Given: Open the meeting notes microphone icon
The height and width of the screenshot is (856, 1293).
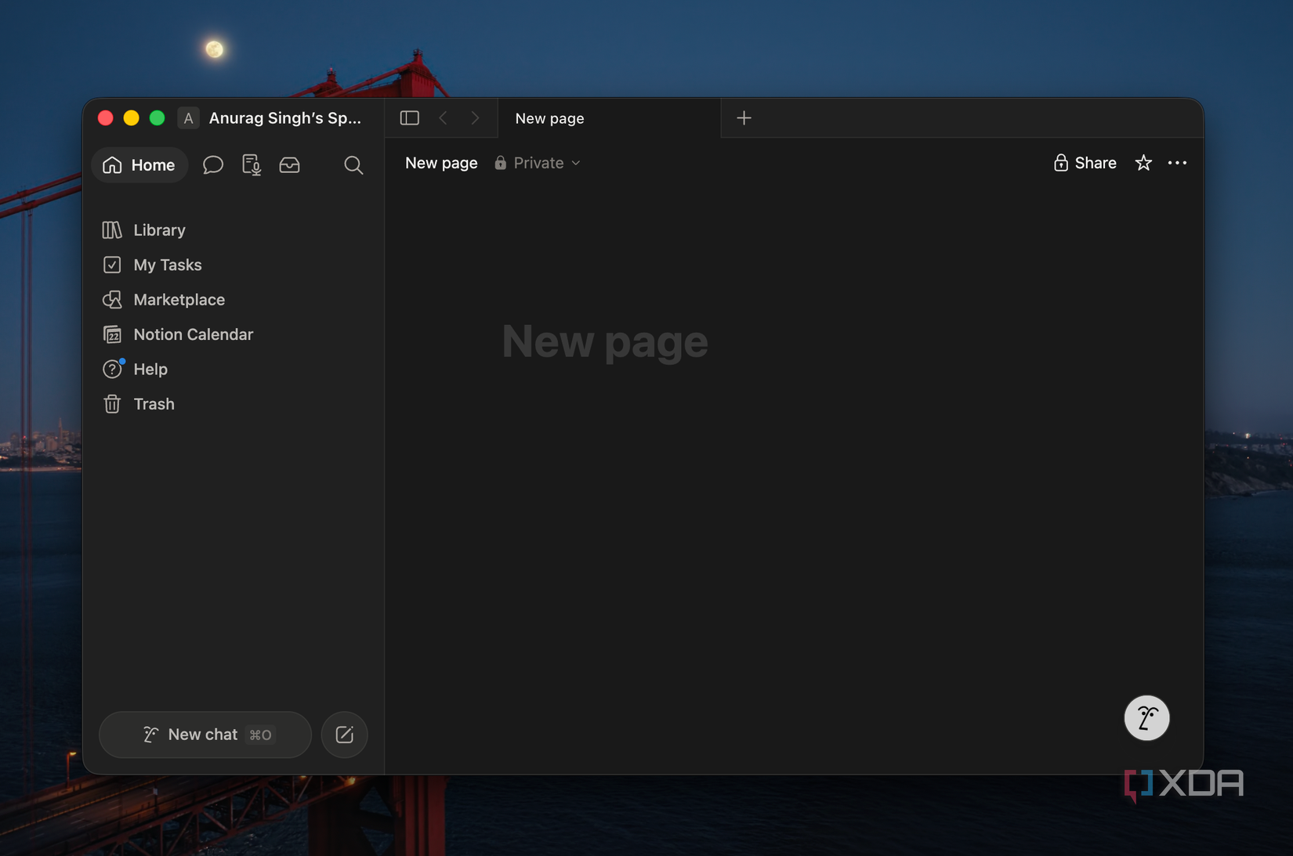Looking at the screenshot, I should pyautogui.click(x=252, y=164).
